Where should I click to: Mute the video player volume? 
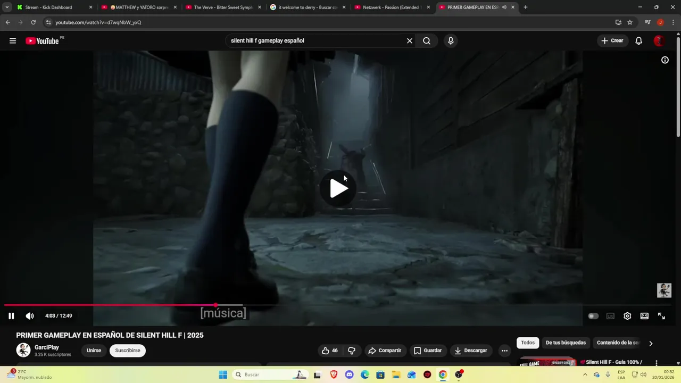[30, 316]
